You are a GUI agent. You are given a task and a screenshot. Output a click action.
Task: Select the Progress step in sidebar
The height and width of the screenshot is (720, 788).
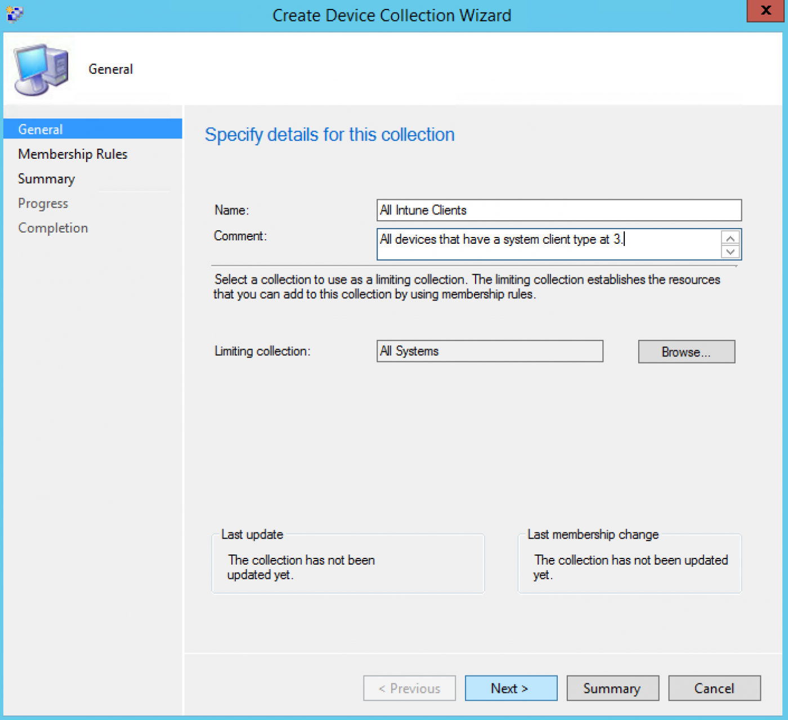point(43,203)
